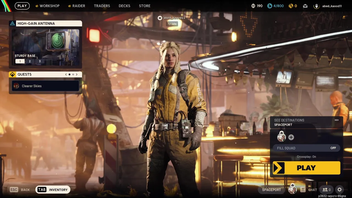
Task: Select Sturdy Base stage 1
Action: point(20,61)
